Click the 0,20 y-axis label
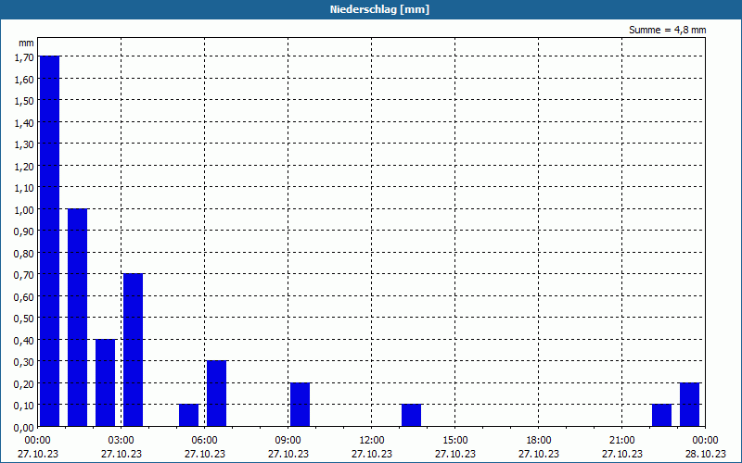 point(24,383)
